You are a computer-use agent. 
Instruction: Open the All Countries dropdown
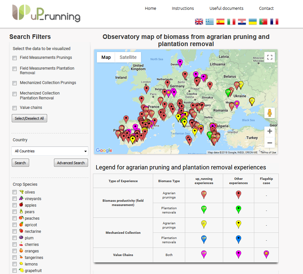click(50, 151)
